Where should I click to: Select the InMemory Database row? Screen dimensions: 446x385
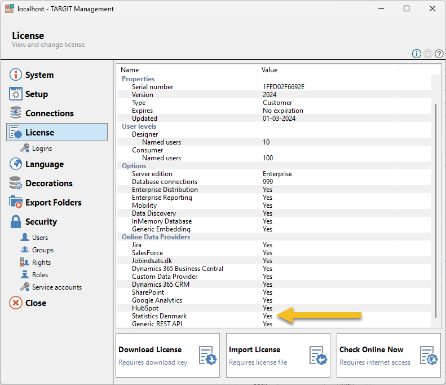point(273,221)
